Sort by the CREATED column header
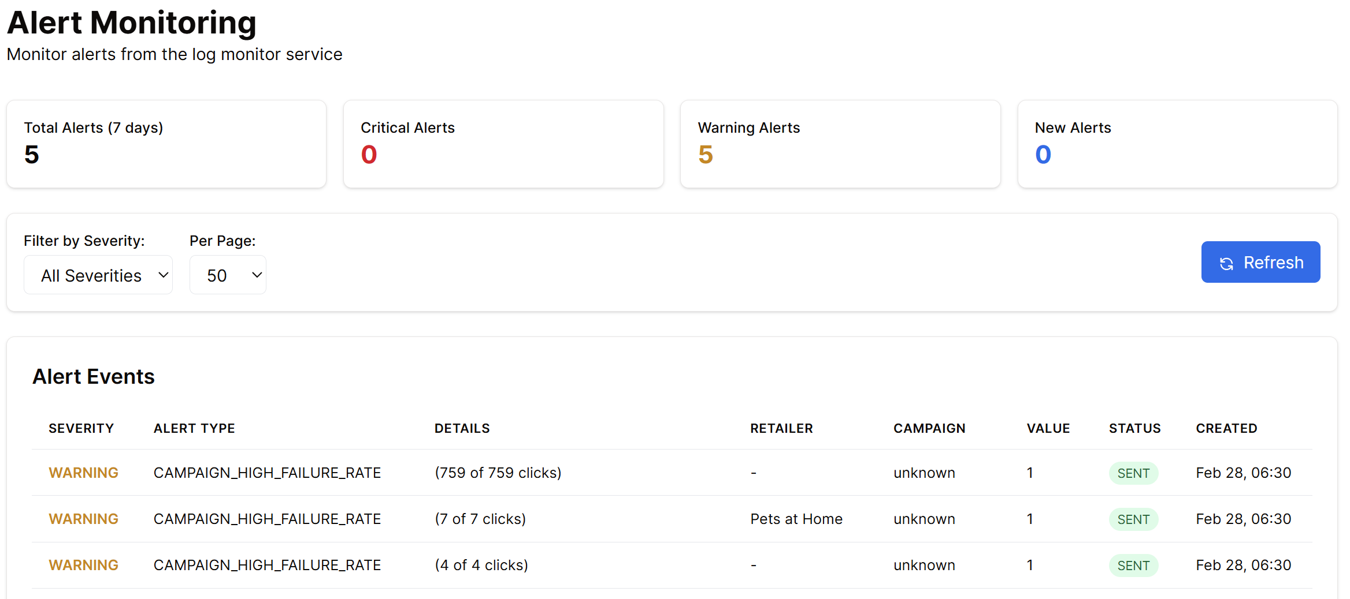This screenshot has width=1350, height=599. (x=1227, y=428)
